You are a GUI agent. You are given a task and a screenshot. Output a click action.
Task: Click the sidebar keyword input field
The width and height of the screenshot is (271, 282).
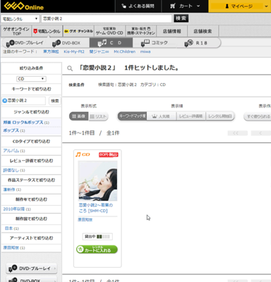tap(23, 101)
